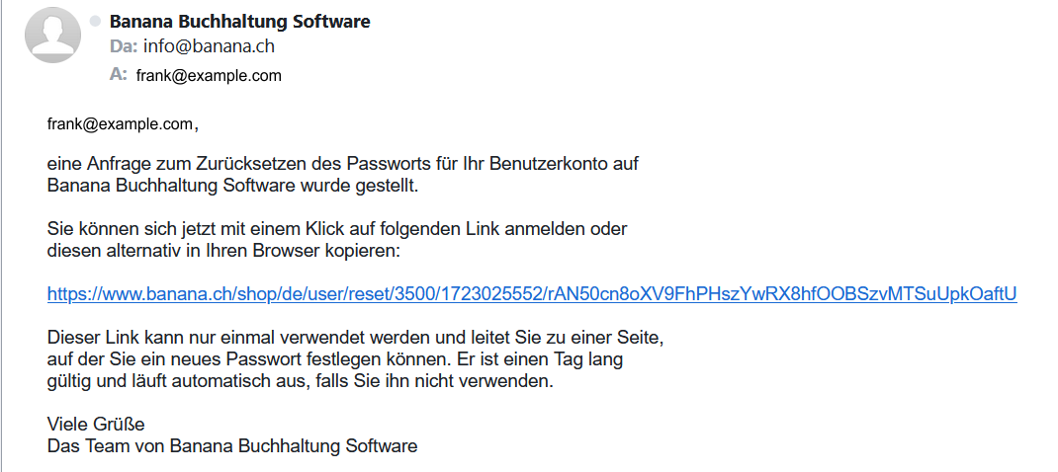Click the line starting "Dieser Link kann nur"
This screenshot has width=1058, height=472.
point(355,338)
